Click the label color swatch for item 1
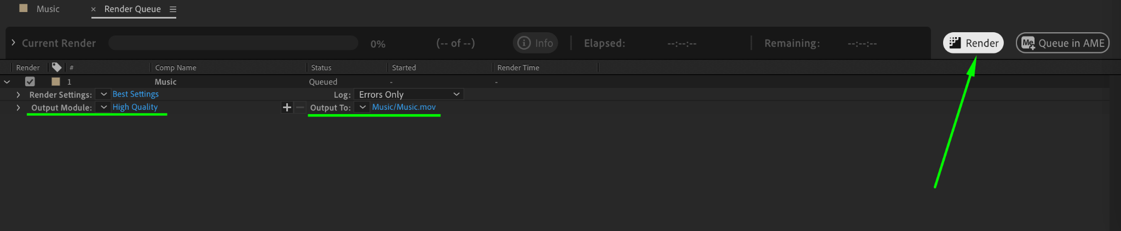The image size is (1121, 231). point(56,81)
